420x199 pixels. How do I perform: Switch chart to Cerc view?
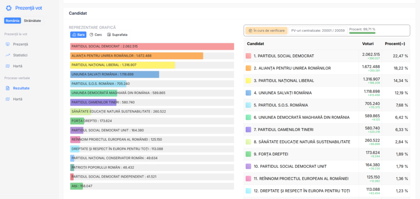pos(96,34)
